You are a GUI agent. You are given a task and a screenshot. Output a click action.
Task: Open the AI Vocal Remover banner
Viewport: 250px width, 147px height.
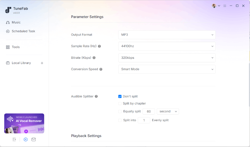click(x=24, y=123)
